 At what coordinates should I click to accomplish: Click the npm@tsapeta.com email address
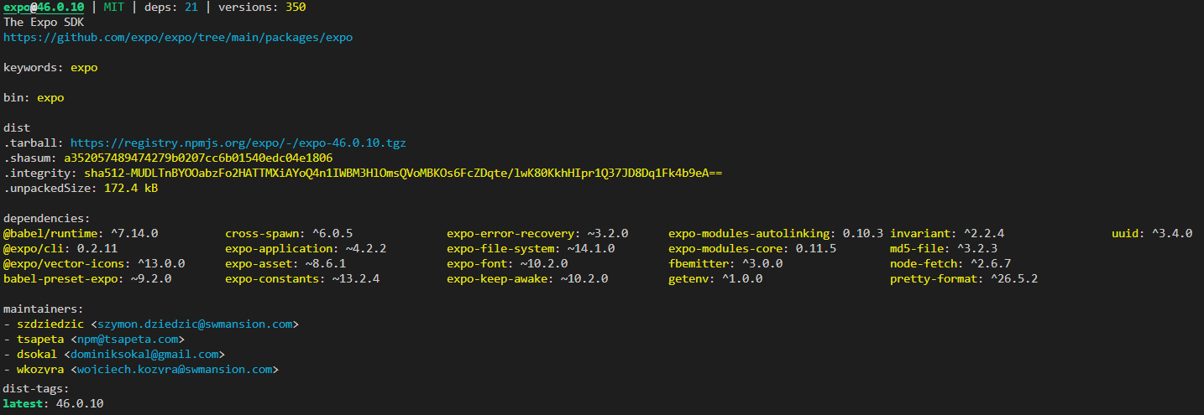point(128,340)
